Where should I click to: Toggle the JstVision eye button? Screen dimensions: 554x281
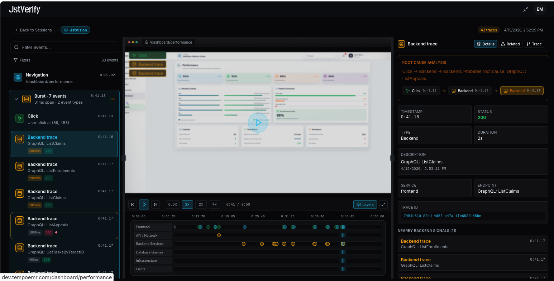75,30
